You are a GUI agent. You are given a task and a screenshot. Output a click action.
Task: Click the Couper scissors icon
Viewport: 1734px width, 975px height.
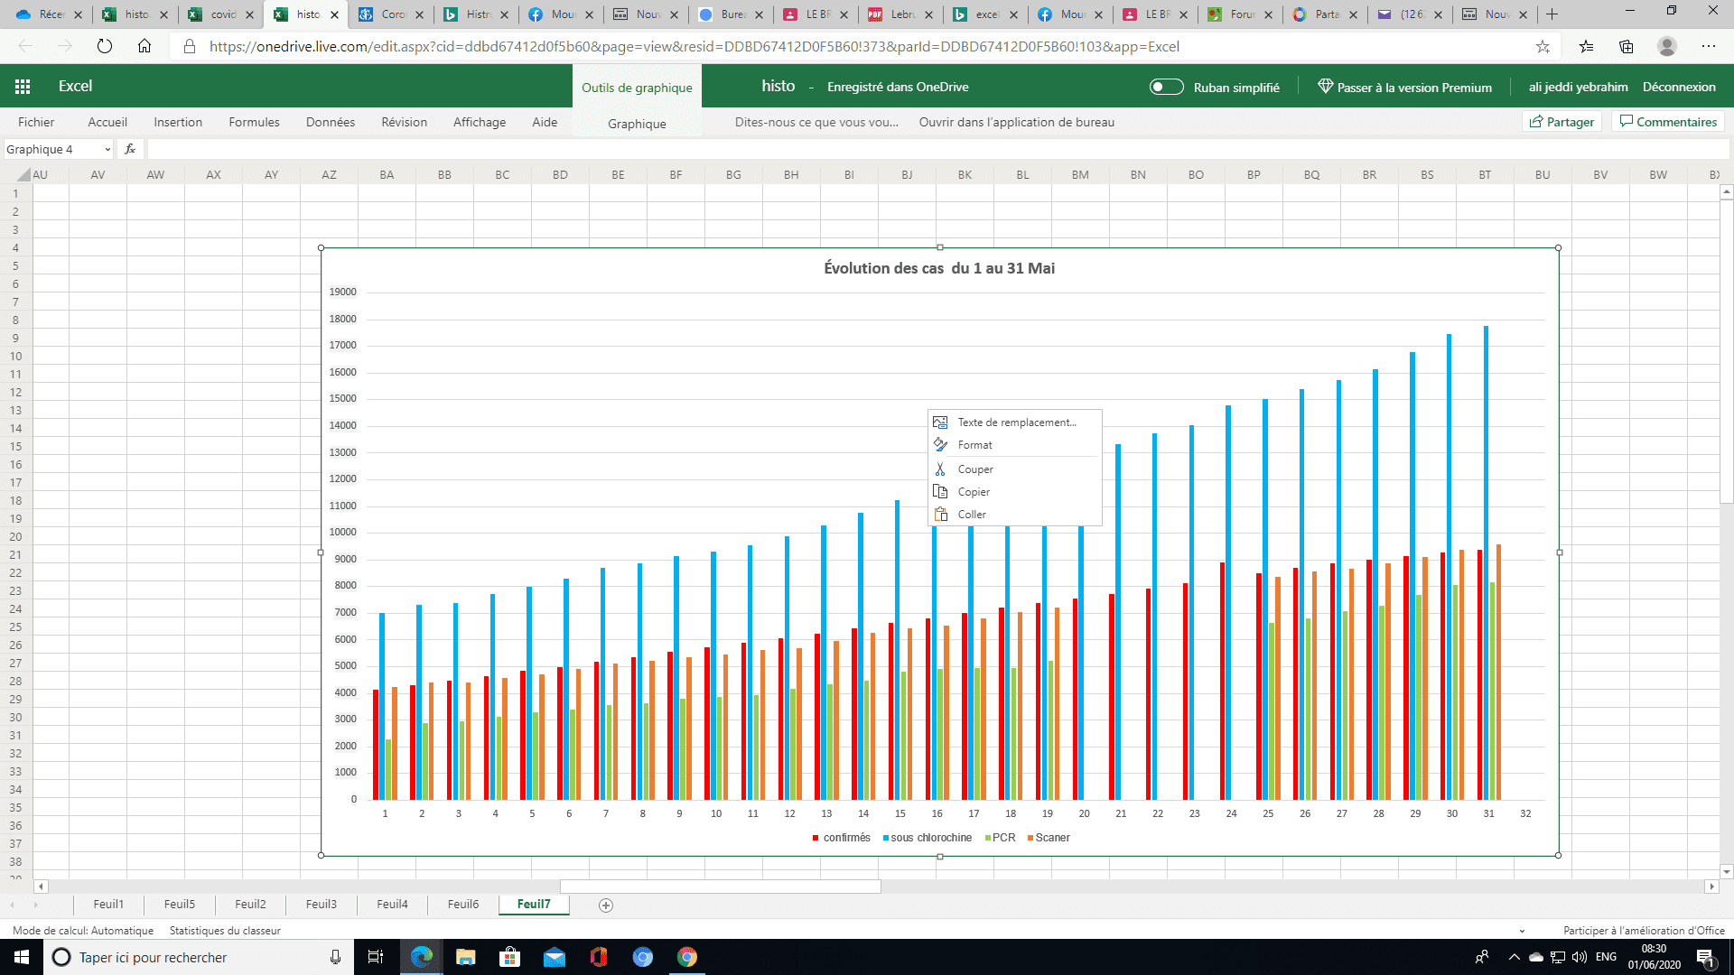940,469
